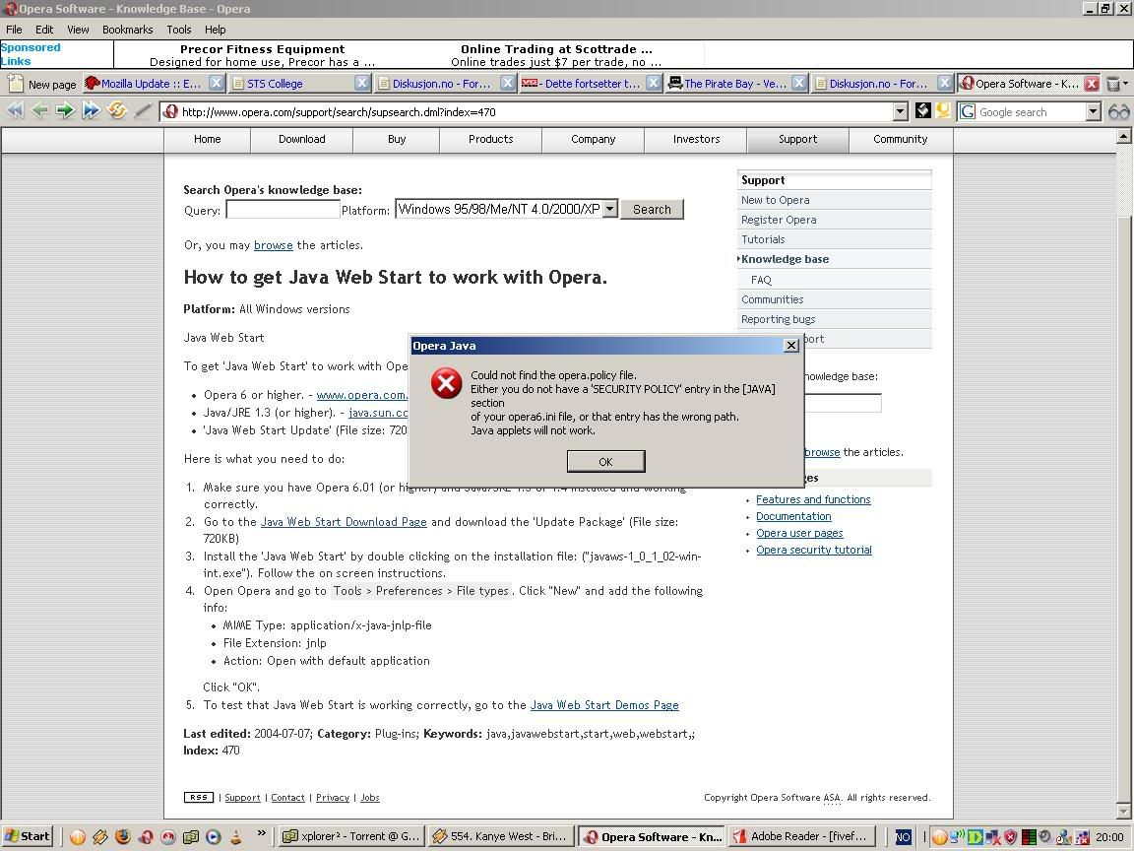This screenshot has height=851, width=1134.
Task: Open the Platform dropdown list
Action: point(609,209)
